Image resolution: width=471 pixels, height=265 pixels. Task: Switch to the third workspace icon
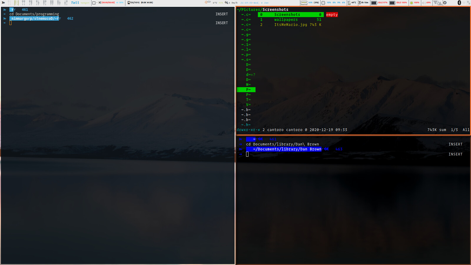(24, 3)
